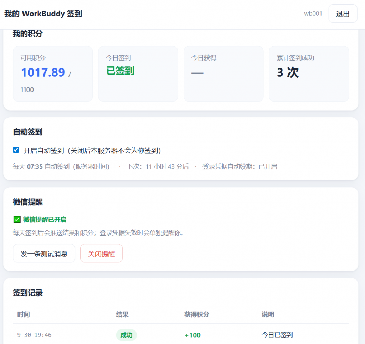Click the 3 次 cumulative sign-in count
The width and height of the screenshot is (365, 344).
[288, 72]
